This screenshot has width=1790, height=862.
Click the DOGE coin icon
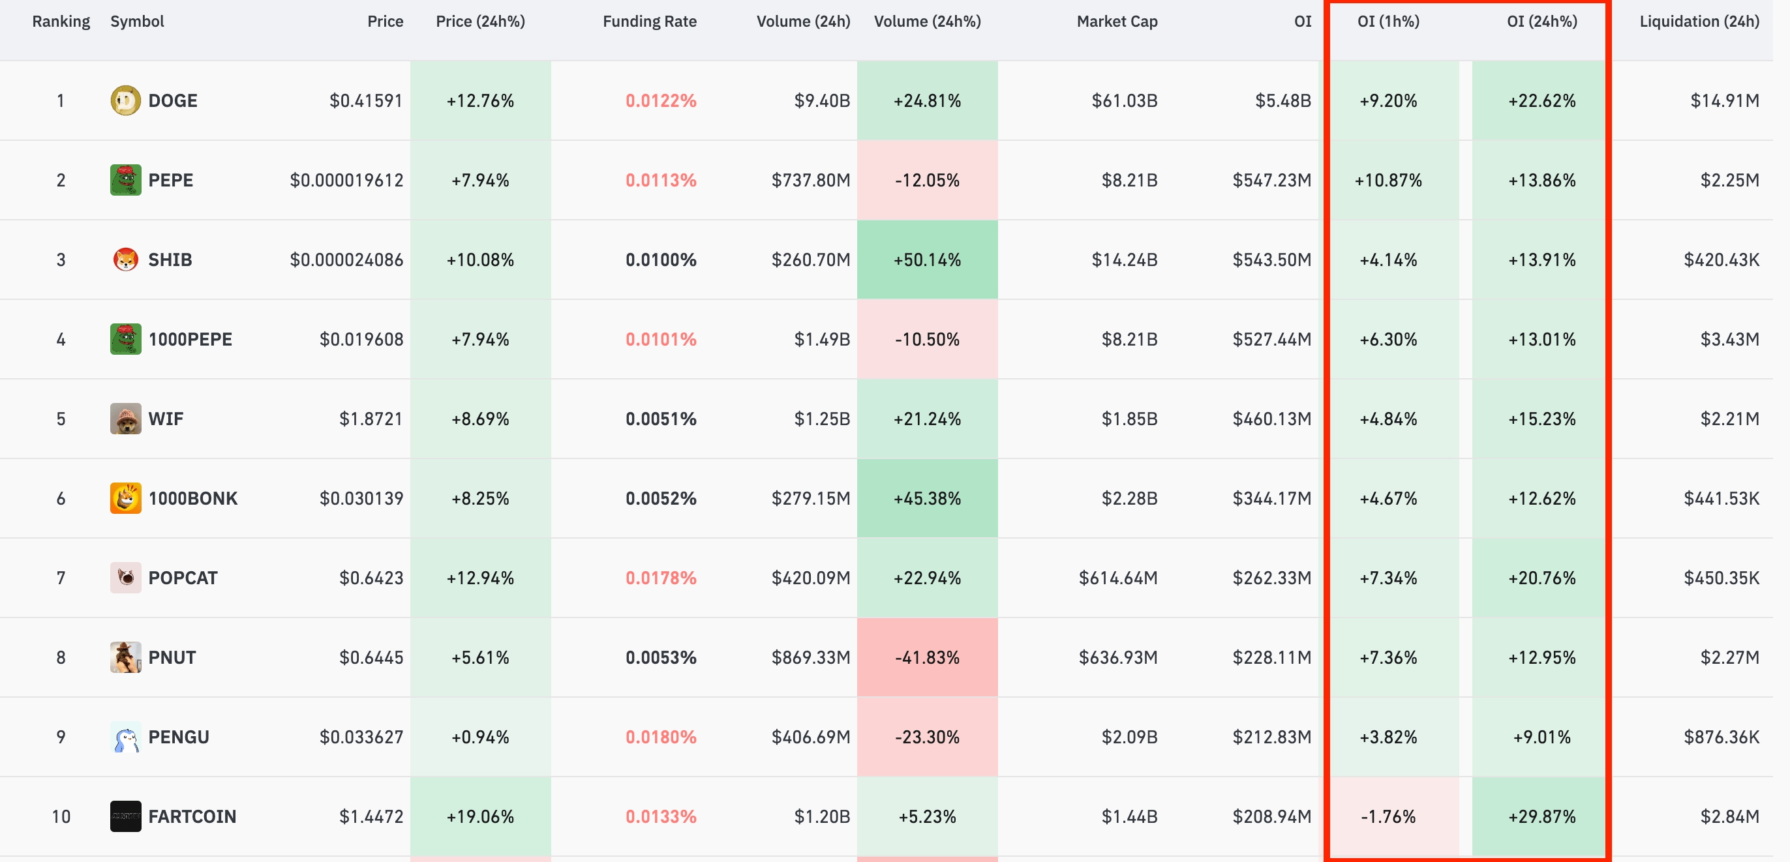[125, 100]
